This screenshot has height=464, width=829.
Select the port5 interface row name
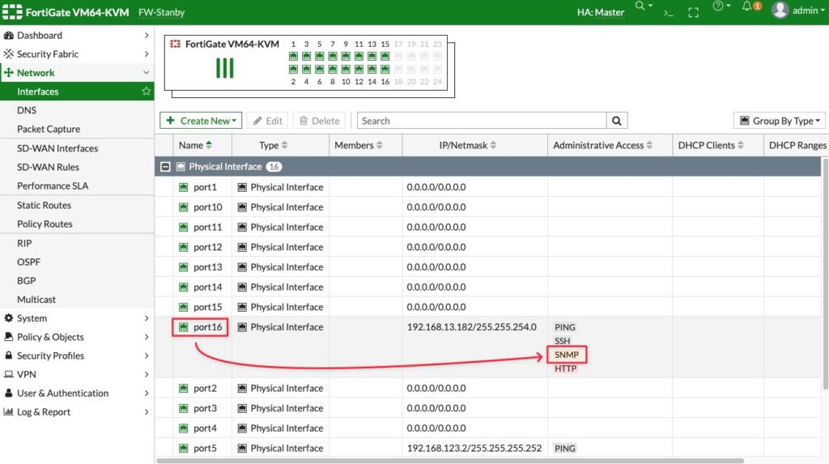205,448
